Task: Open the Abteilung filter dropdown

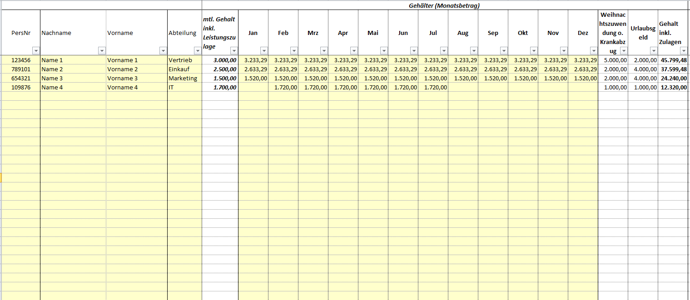Action: [x=198, y=51]
